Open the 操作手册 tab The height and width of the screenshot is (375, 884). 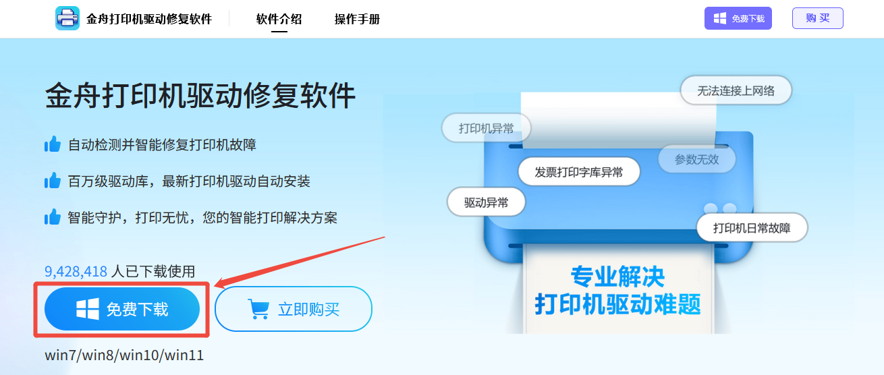(357, 19)
